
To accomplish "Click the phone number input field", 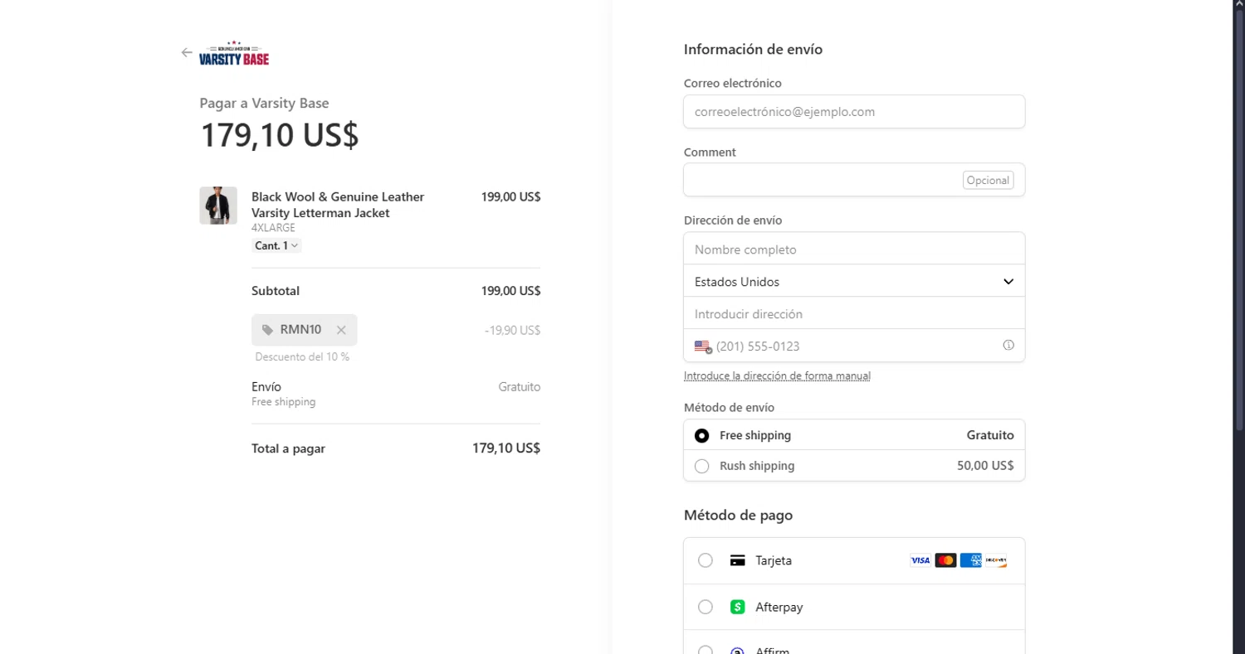I will coord(855,346).
